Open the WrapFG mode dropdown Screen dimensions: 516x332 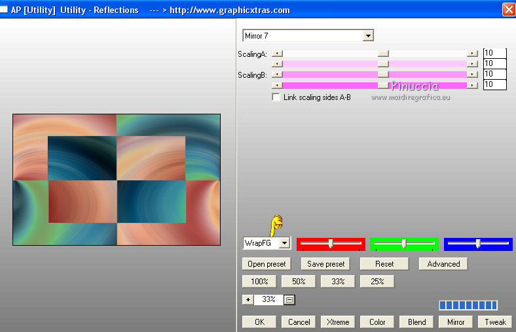[284, 243]
